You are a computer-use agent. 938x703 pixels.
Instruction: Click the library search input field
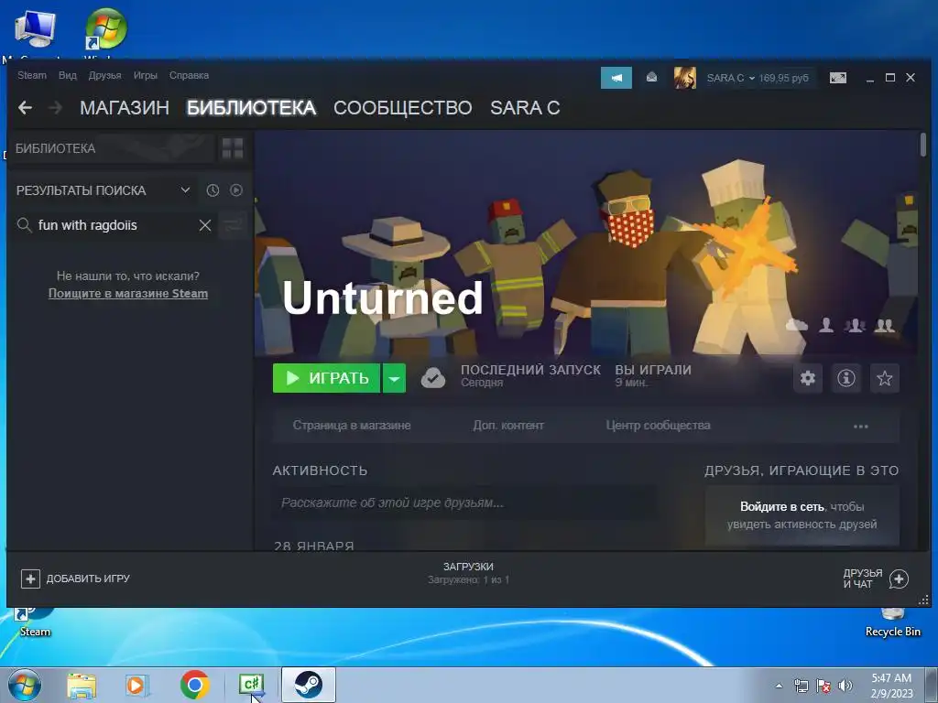116,225
